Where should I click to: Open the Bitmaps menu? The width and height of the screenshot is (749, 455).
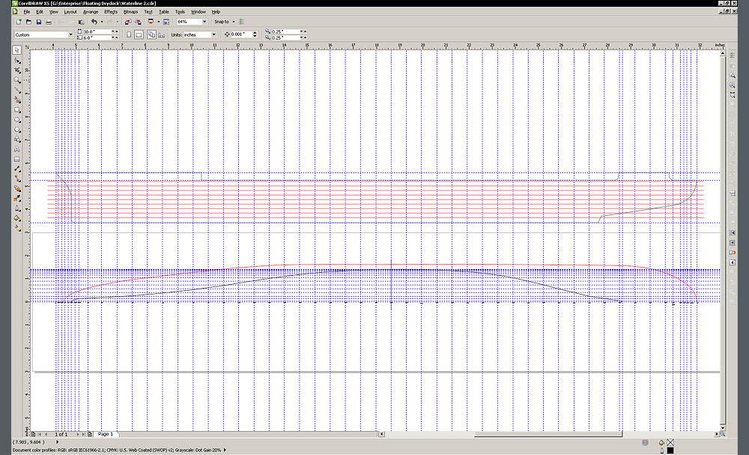tap(130, 12)
